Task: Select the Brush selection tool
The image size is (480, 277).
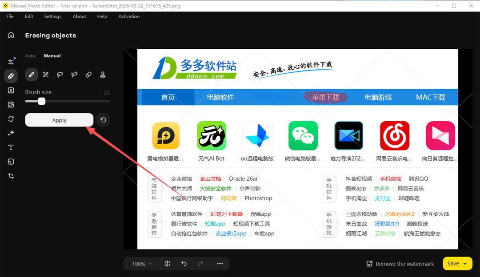Action: 31,75
